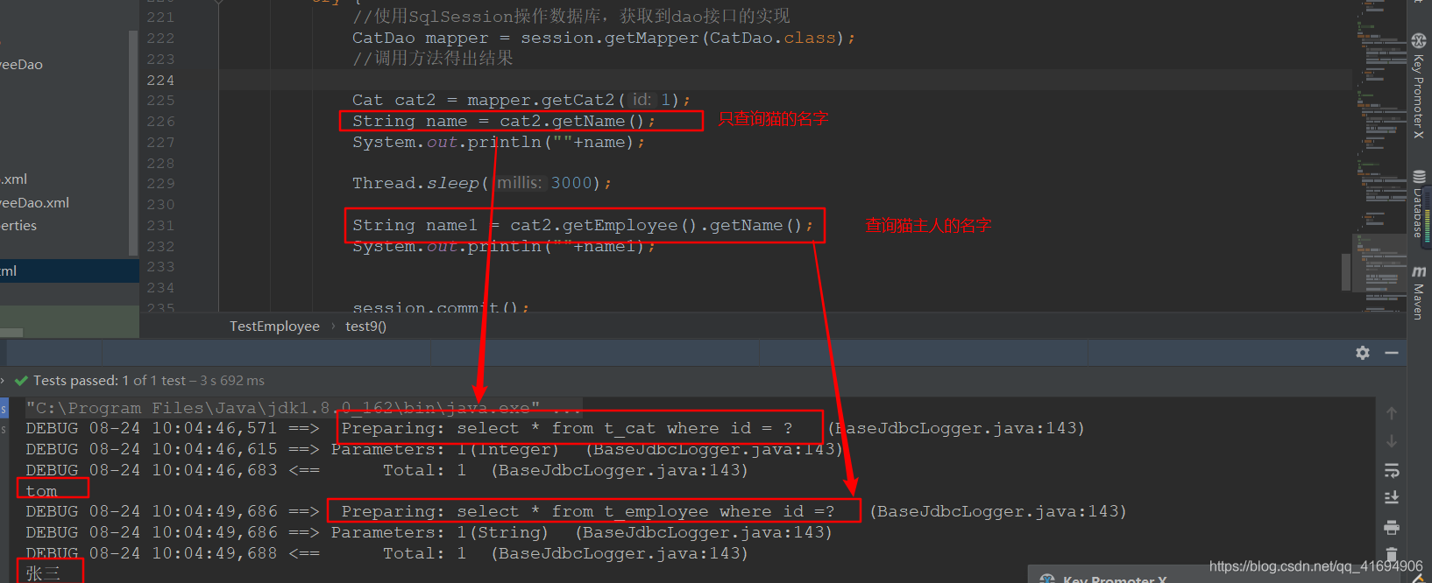The image size is (1432, 583).
Task: Click the 'Thread.sleep' statement in the editor
Action: pos(481,183)
